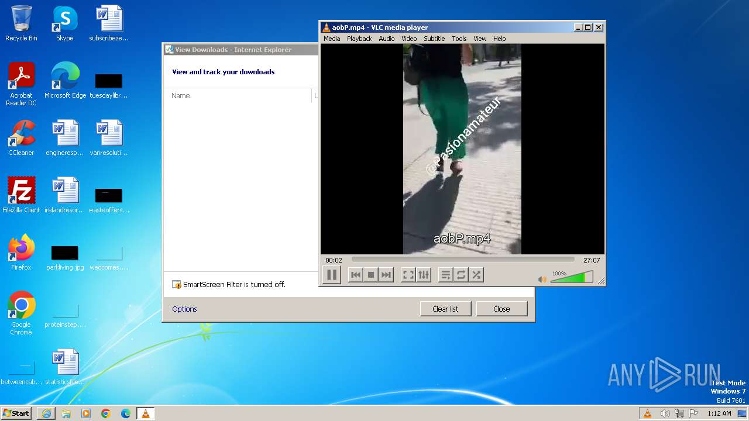
Task: Select the wedcomes desktop file
Action: [109, 258]
